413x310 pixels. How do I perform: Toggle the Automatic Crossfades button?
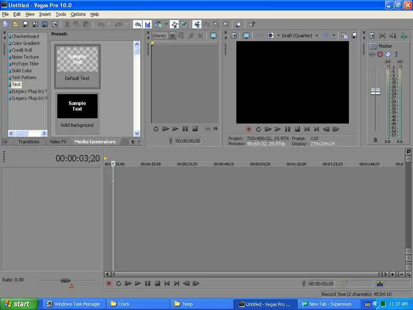[148, 25]
